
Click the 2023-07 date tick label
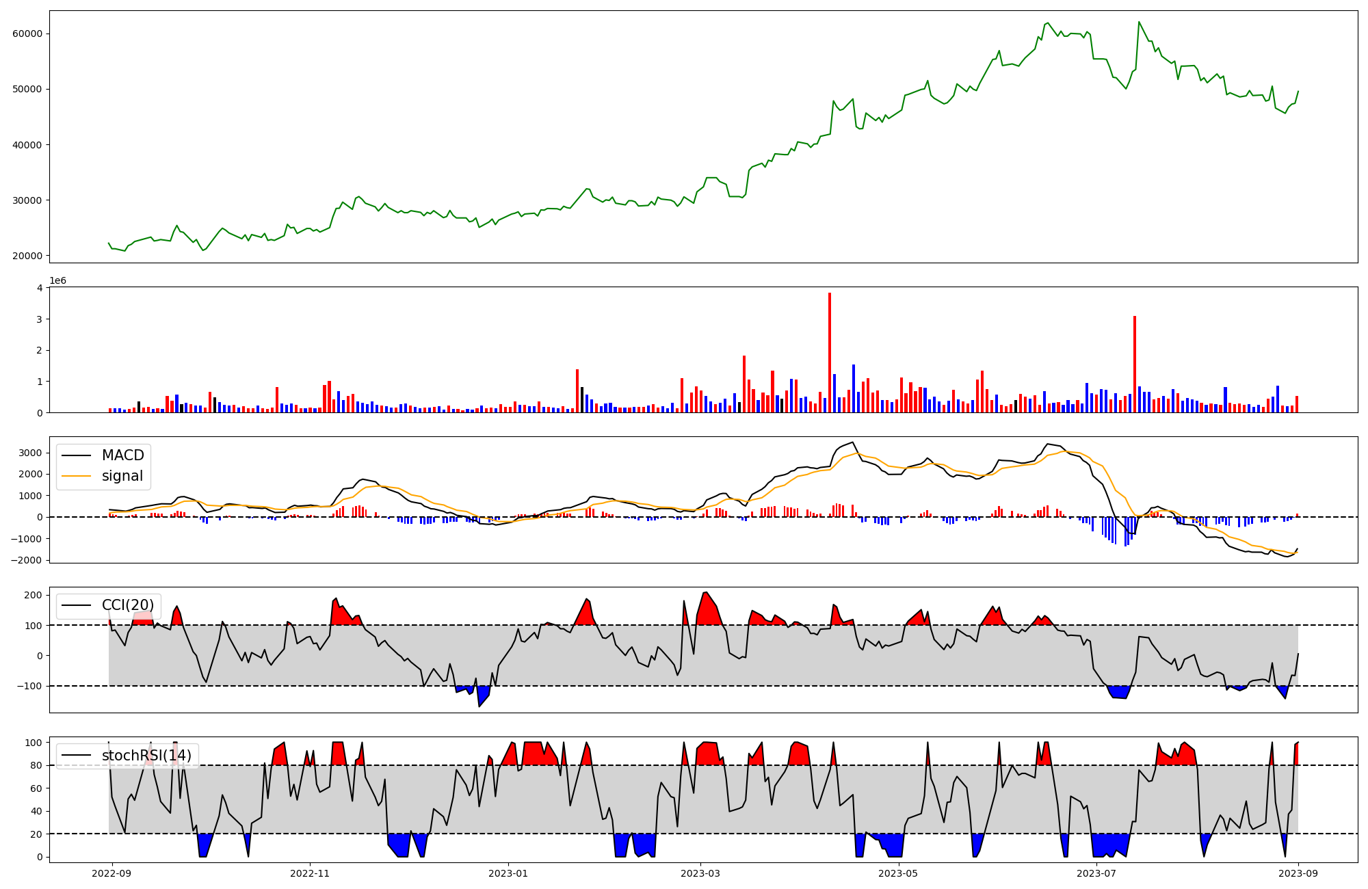(1096, 873)
